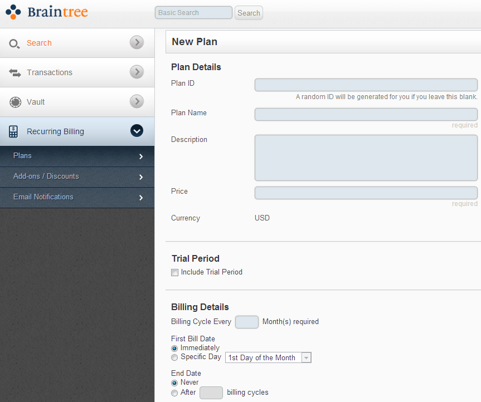Expand the Vault section arrow

pos(137,101)
